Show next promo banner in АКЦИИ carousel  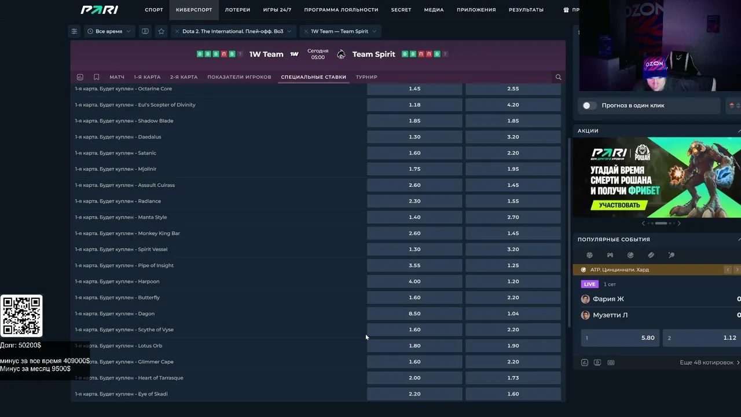click(679, 223)
